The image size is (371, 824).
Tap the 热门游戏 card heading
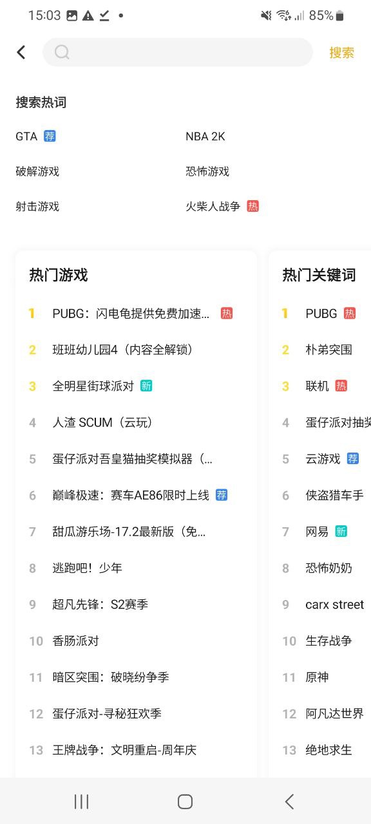coord(58,275)
